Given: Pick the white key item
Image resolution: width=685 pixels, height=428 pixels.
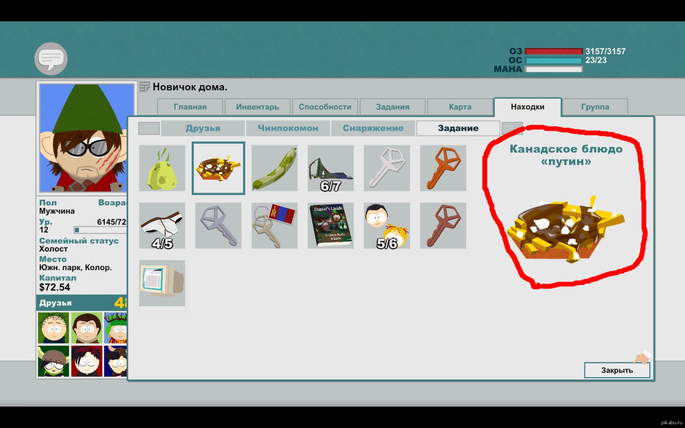Looking at the screenshot, I should tap(387, 168).
